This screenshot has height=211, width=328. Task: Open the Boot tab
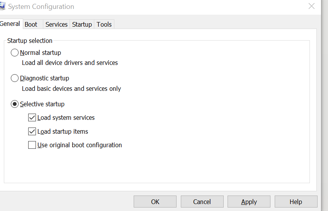point(31,24)
